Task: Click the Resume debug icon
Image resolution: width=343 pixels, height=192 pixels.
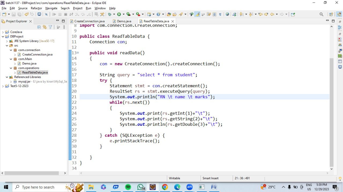Action: tap(54, 14)
